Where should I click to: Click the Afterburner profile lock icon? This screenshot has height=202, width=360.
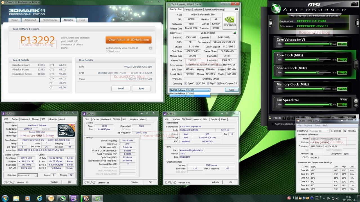point(270,118)
